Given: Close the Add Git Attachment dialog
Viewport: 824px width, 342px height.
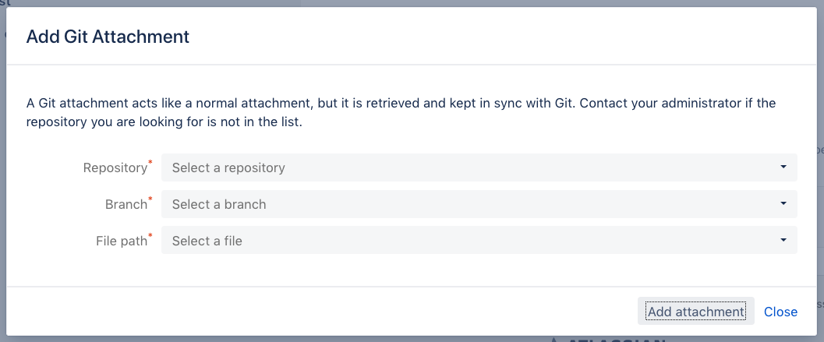Looking at the screenshot, I should [780, 312].
